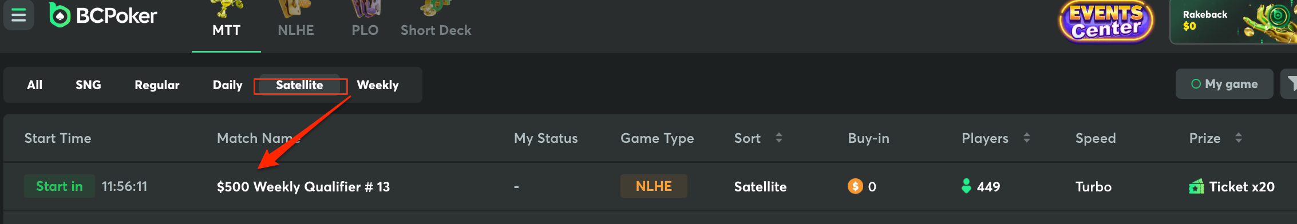Select the SNG filter
The height and width of the screenshot is (224, 1297).
tap(88, 85)
